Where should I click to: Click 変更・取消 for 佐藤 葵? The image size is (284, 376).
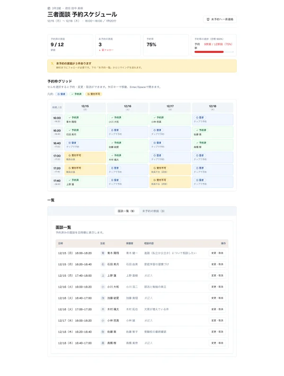(x=217, y=332)
